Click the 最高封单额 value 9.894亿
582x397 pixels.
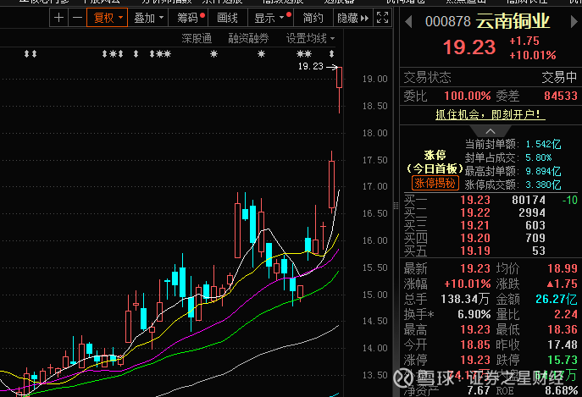(x=543, y=171)
